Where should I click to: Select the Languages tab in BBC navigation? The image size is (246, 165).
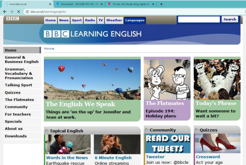click(135, 20)
